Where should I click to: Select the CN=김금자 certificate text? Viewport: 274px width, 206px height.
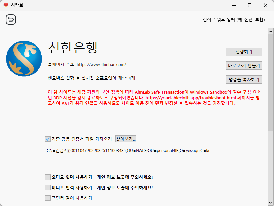click(128, 151)
